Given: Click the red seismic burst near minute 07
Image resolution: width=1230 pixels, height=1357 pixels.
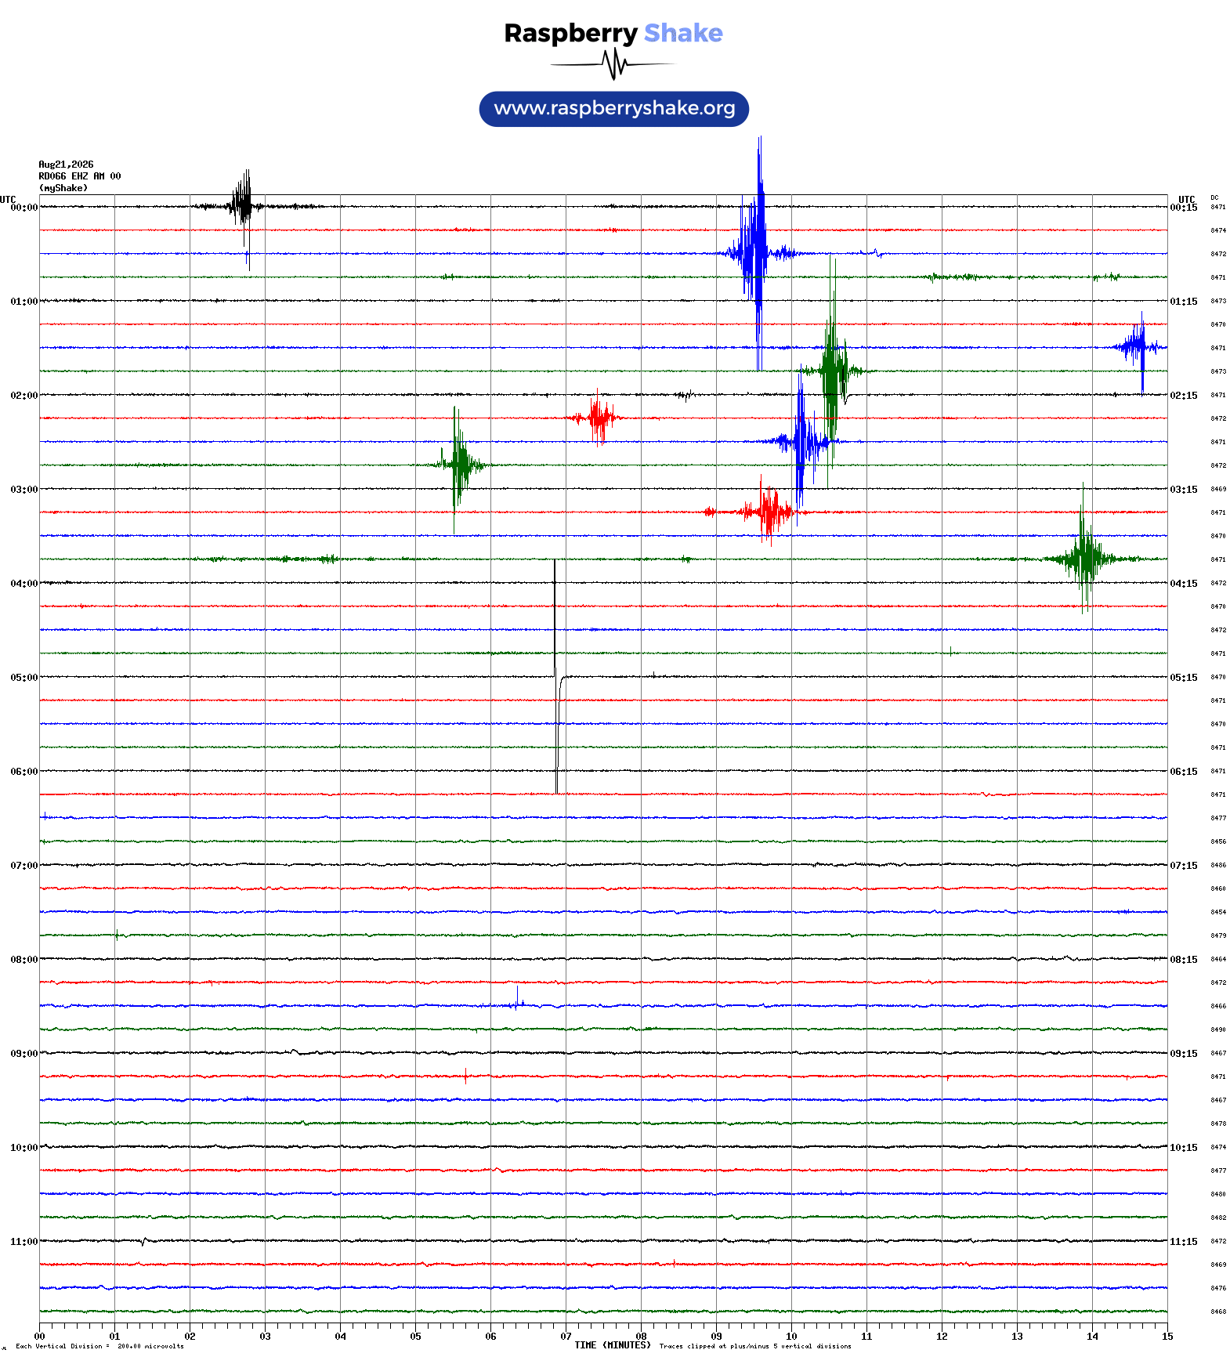Looking at the screenshot, I should point(599,417).
